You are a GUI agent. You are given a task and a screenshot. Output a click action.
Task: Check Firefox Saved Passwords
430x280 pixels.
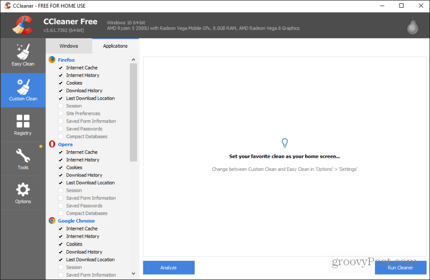pos(61,129)
